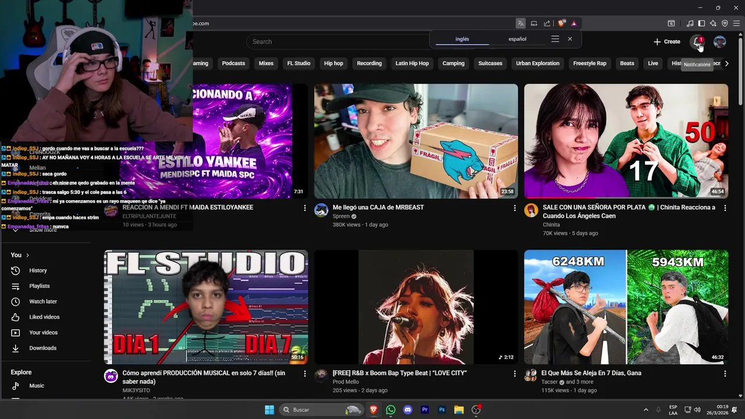Select inglés tab in translate popup

[462, 39]
